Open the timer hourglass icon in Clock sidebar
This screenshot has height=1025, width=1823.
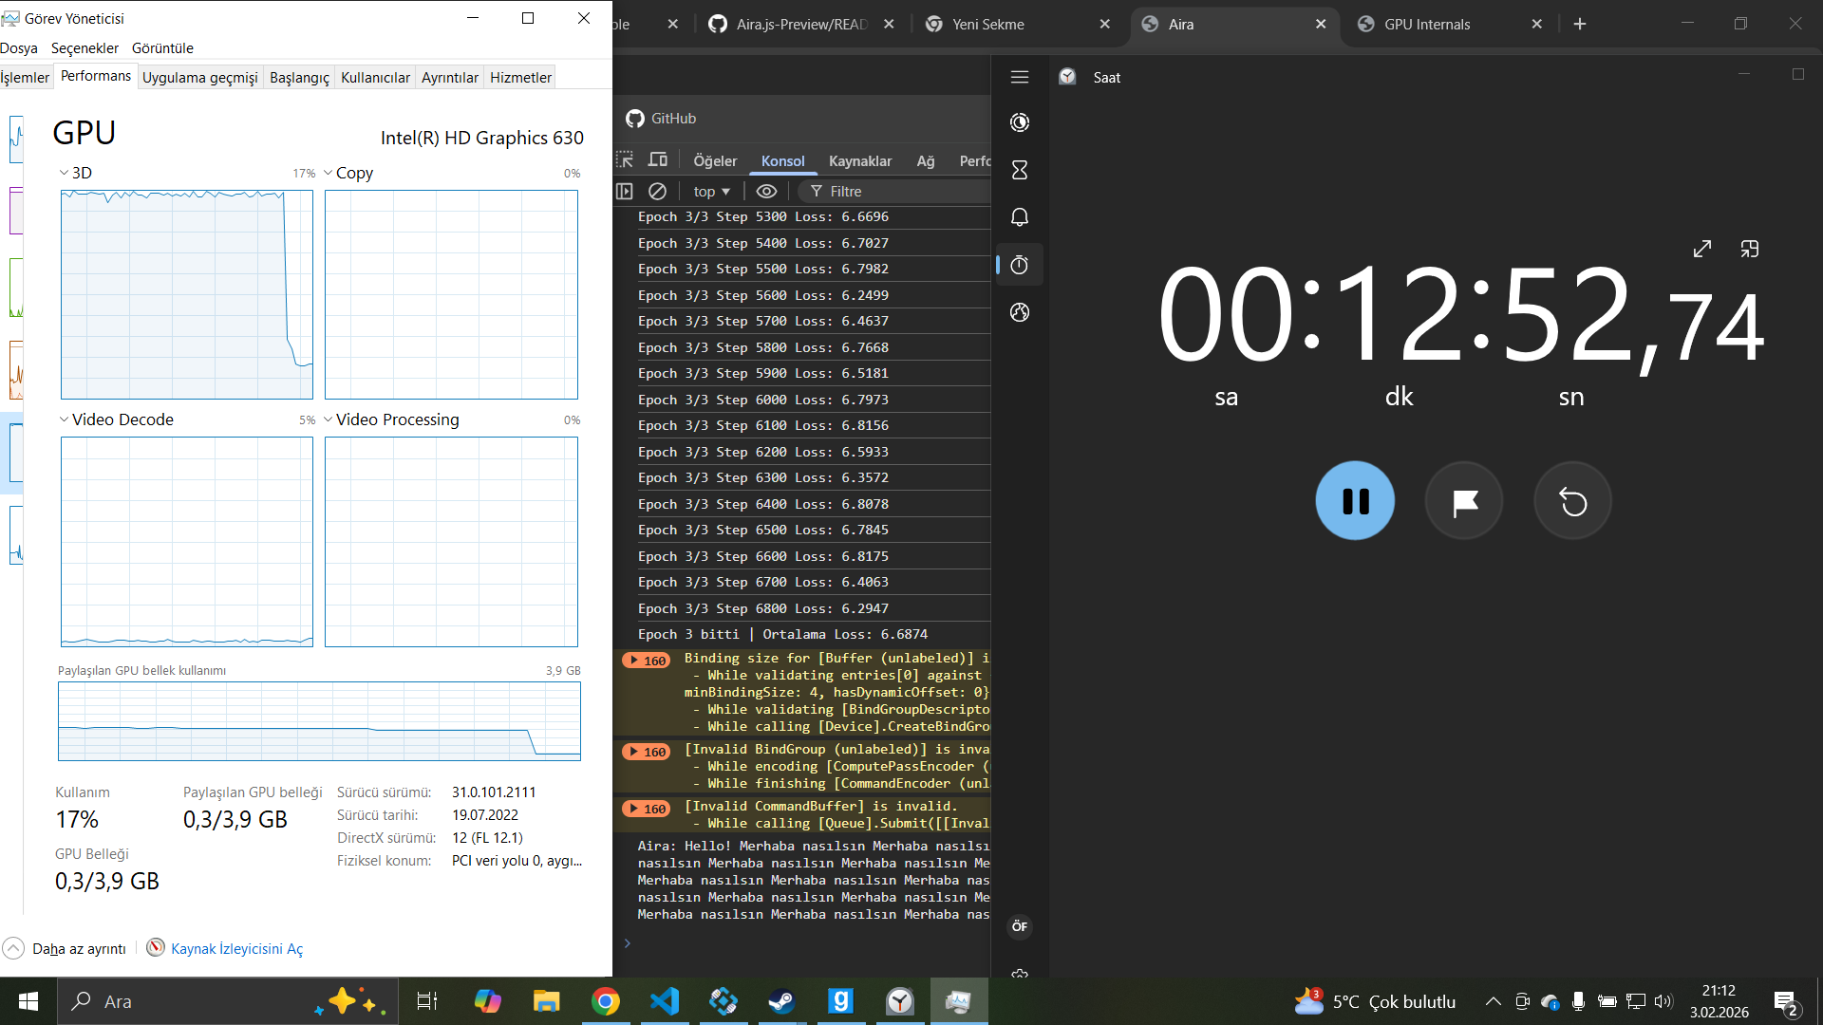point(1019,170)
